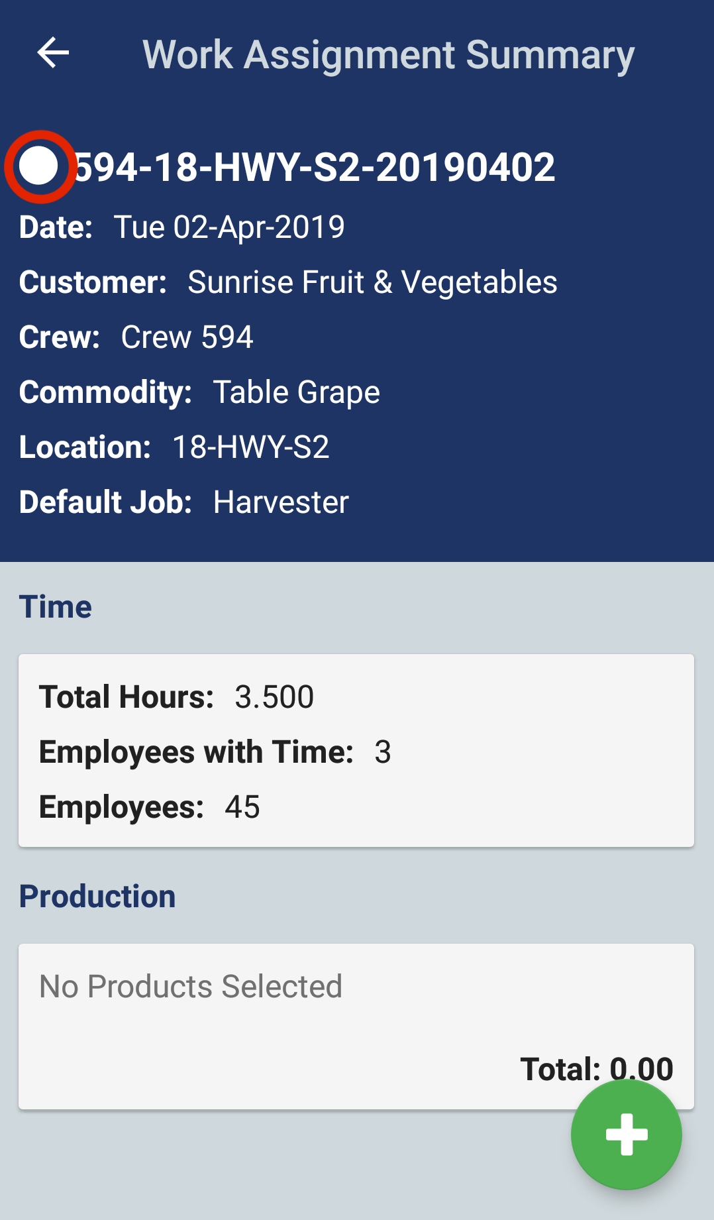Tap the 18-HWY-S2 location value
The height and width of the screenshot is (1220, 714).
(x=250, y=447)
